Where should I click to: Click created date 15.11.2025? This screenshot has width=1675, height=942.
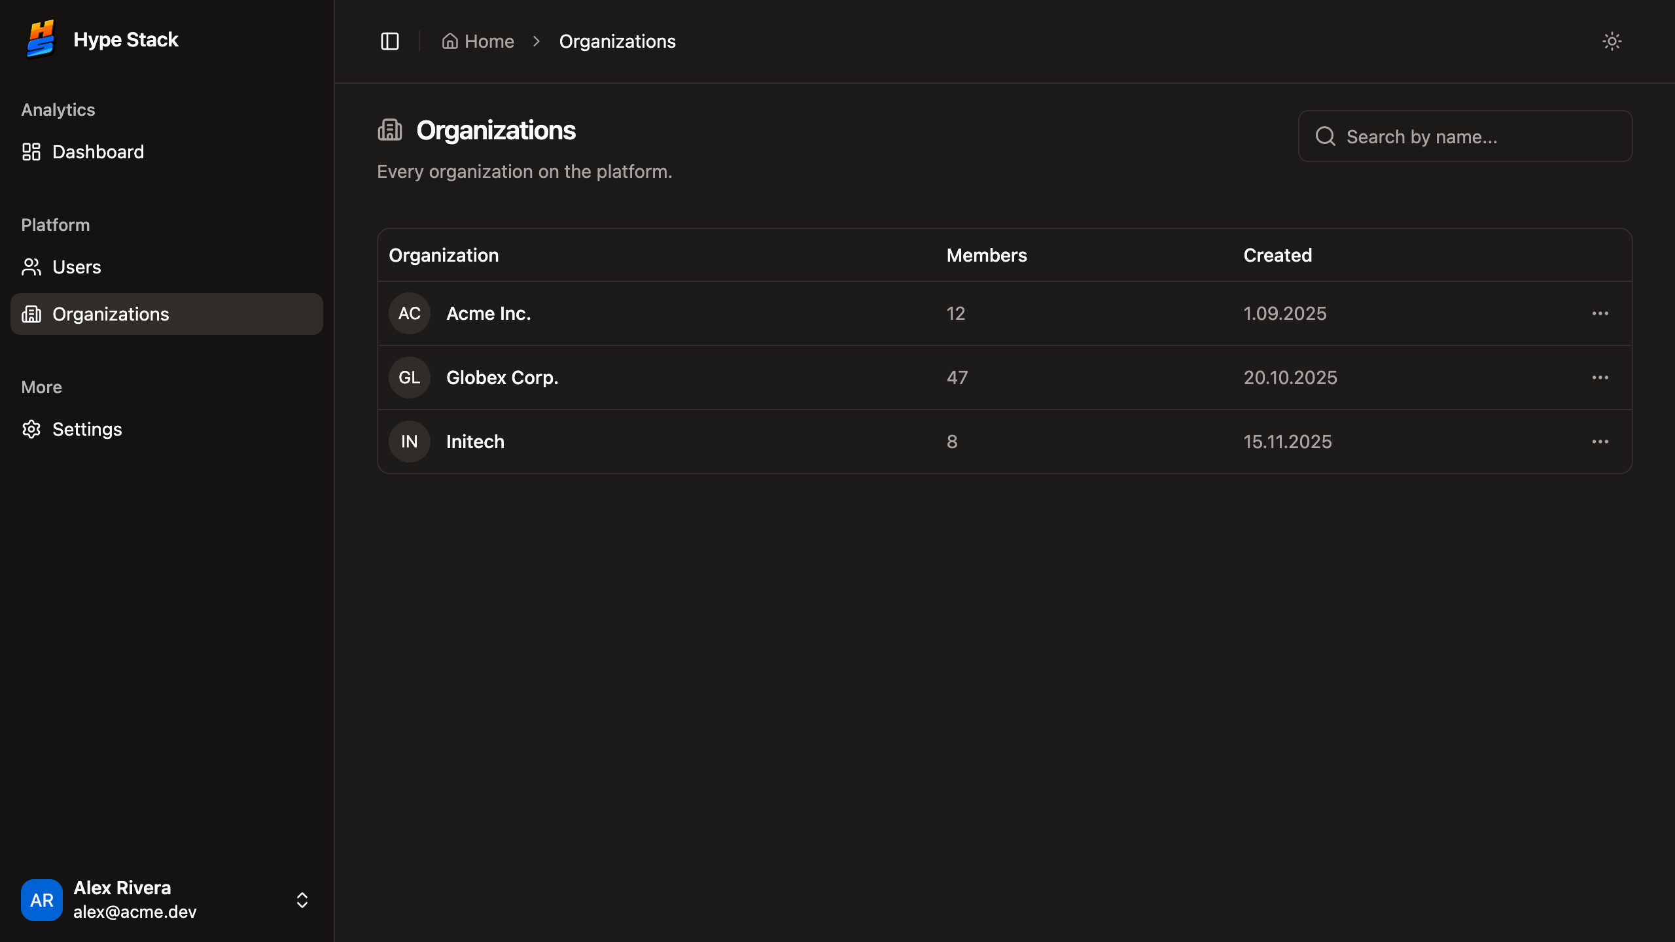tap(1288, 442)
